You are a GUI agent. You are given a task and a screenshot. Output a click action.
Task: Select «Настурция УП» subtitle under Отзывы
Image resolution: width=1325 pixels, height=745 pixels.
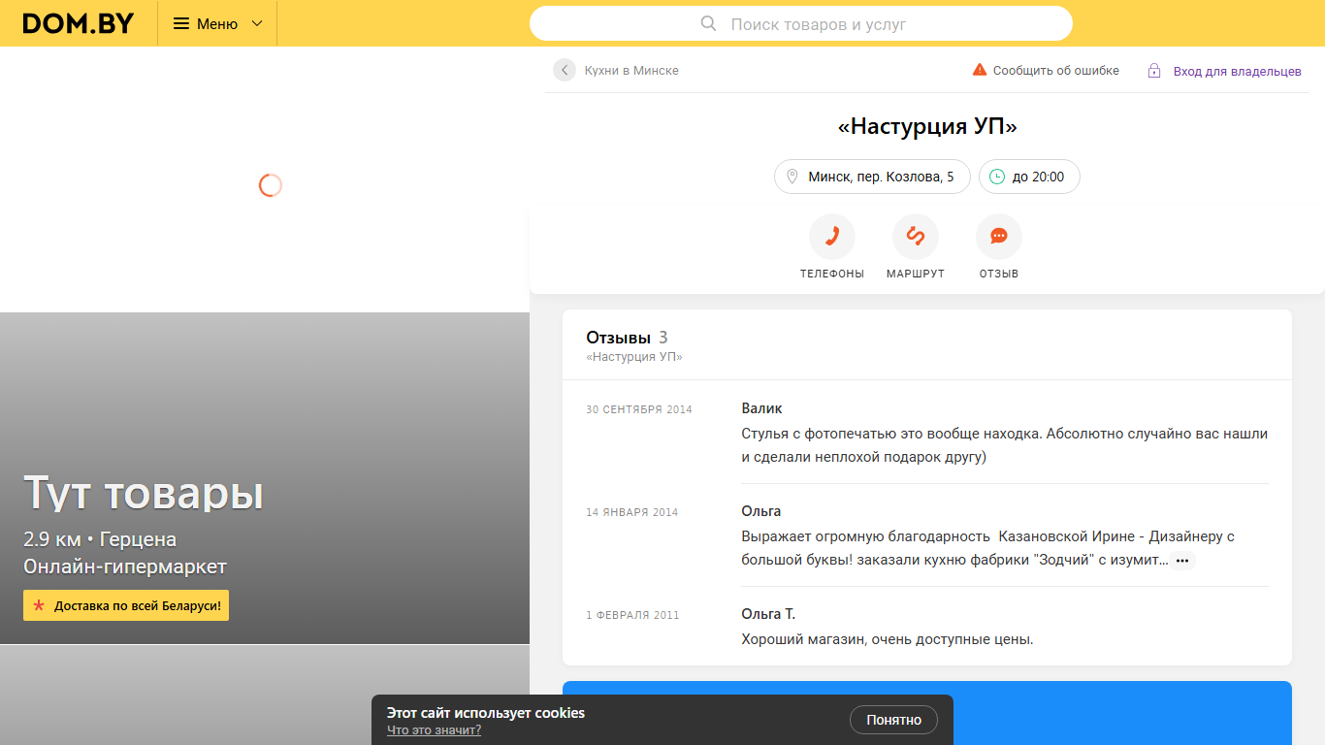[x=634, y=357]
